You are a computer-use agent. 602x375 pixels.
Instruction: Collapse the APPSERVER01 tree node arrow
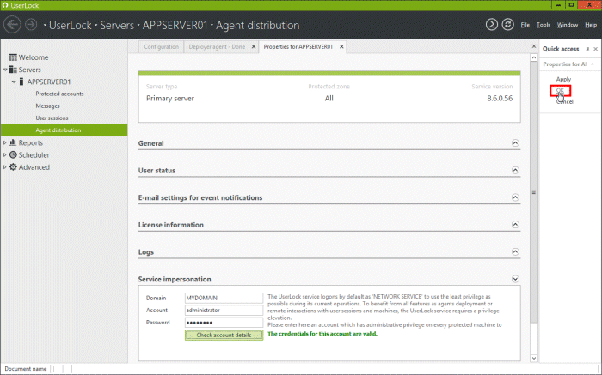click(x=14, y=82)
